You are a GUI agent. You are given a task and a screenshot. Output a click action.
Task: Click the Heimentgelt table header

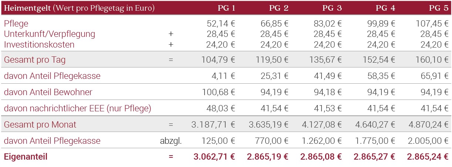click(79, 8)
